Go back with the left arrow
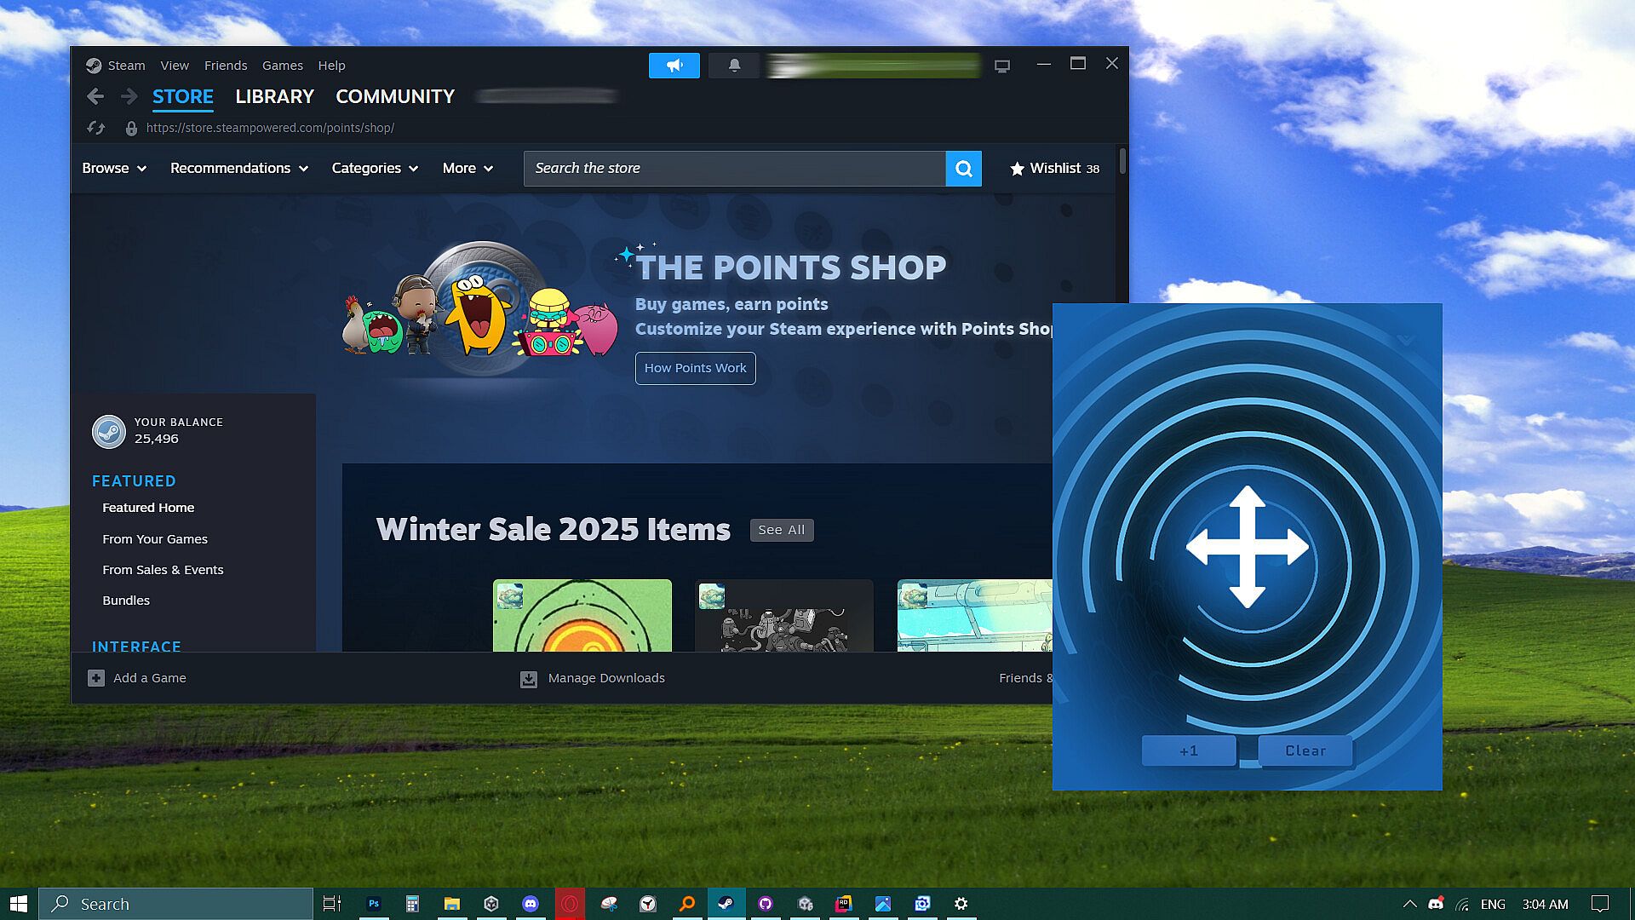 95,96
